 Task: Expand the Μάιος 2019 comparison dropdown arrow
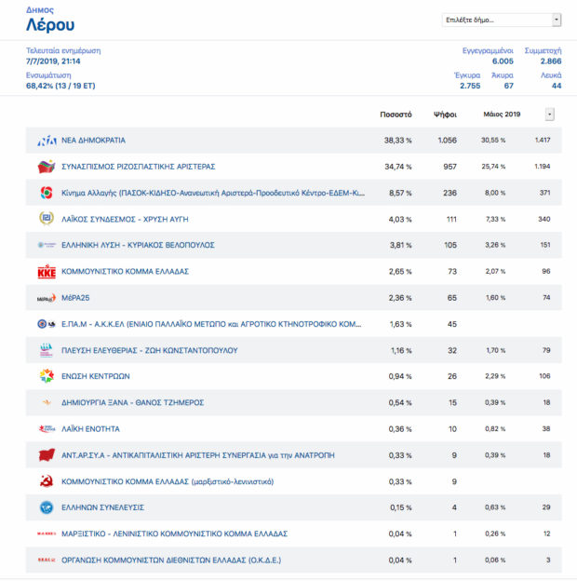pyautogui.click(x=549, y=114)
